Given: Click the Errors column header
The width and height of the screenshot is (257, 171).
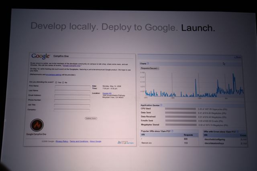Looking at the screenshot, I should tap(243, 135).
